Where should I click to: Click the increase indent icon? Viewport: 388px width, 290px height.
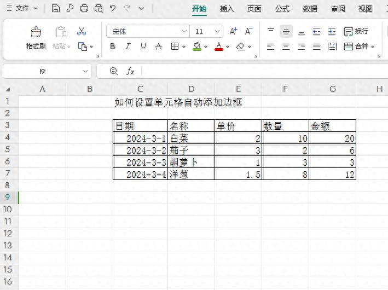click(332, 31)
